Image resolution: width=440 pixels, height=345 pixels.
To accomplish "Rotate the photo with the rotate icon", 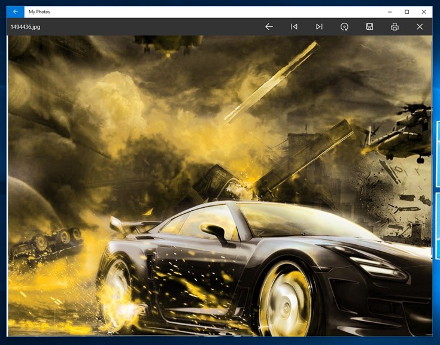I will tap(344, 27).
